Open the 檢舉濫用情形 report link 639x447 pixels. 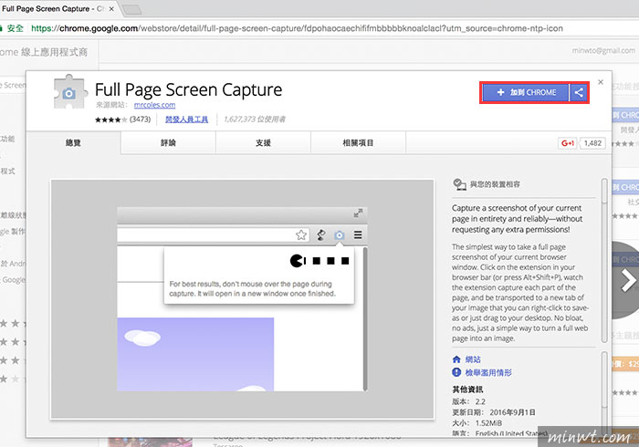click(x=488, y=372)
